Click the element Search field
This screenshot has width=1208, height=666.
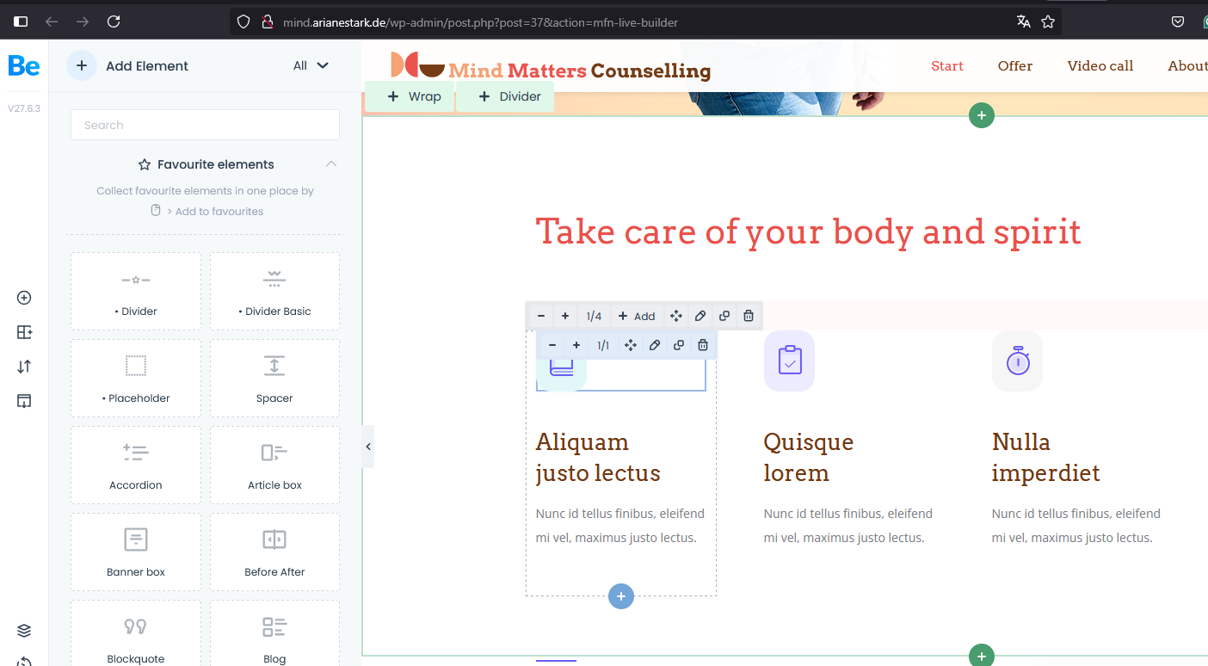coord(205,125)
